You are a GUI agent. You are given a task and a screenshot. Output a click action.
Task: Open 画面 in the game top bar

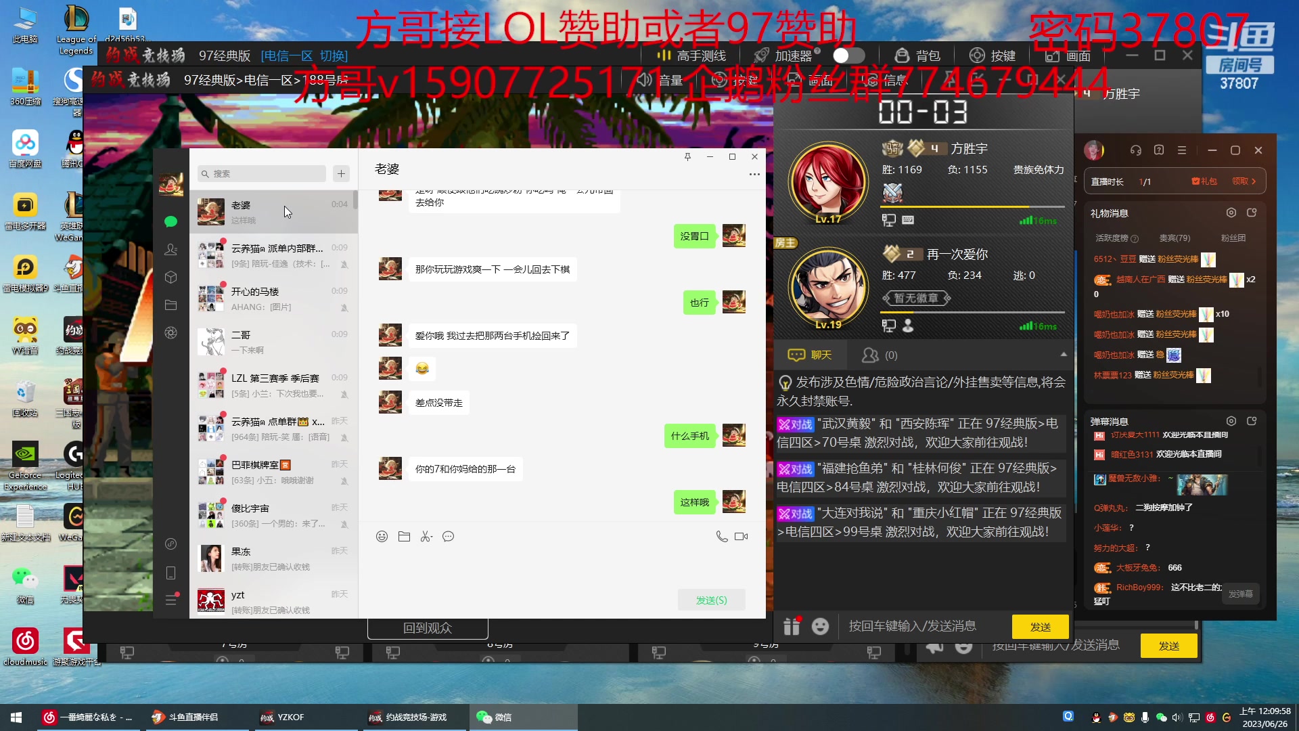1068,56
